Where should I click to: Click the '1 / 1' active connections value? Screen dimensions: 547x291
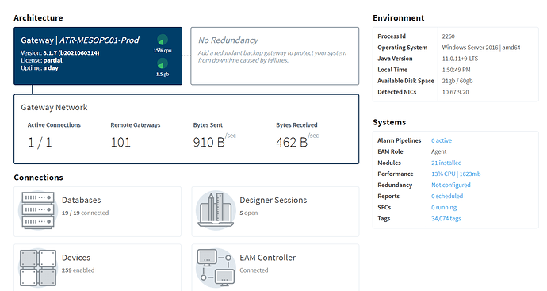pos(40,143)
